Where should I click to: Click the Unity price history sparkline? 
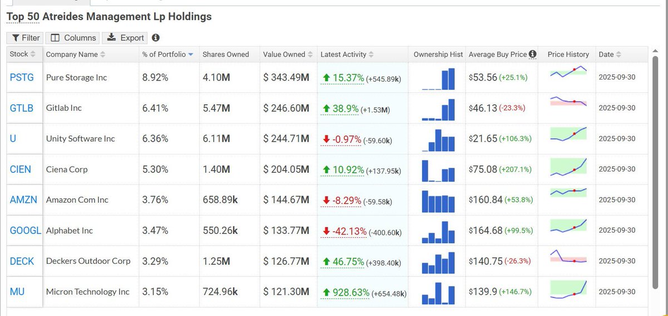click(x=568, y=134)
